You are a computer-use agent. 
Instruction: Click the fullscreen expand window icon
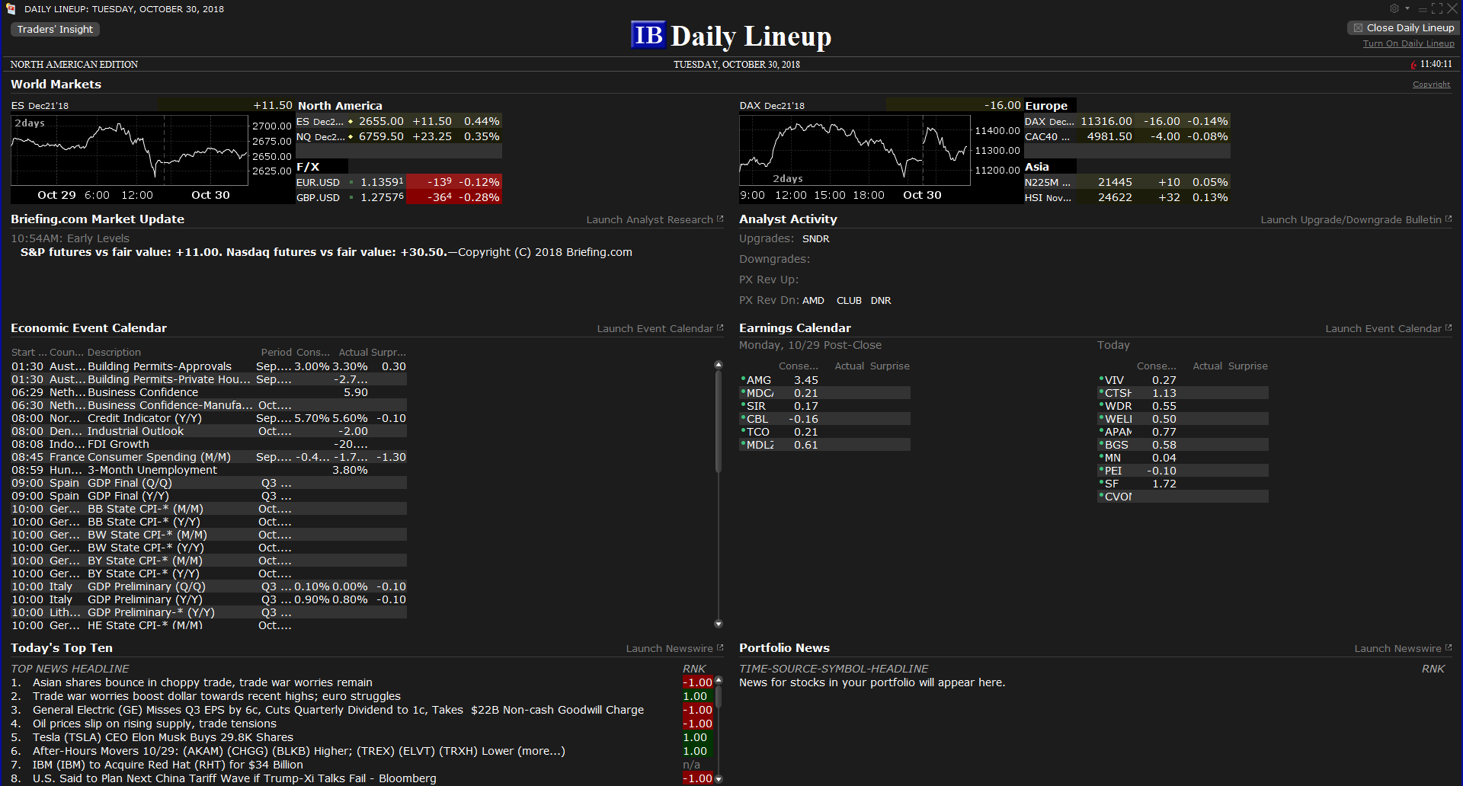click(1437, 8)
